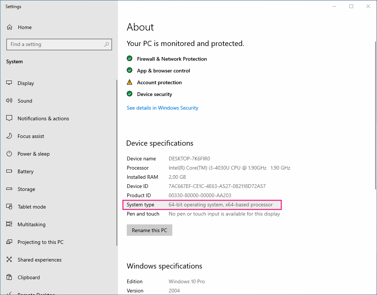Open Clipboard settings

coord(29,277)
